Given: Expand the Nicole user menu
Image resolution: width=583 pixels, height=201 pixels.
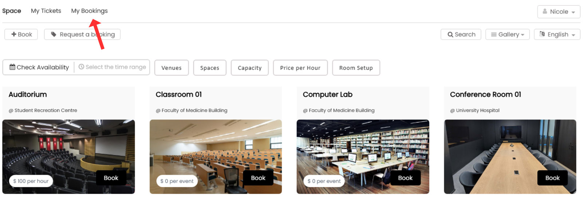Looking at the screenshot, I should click(x=559, y=12).
